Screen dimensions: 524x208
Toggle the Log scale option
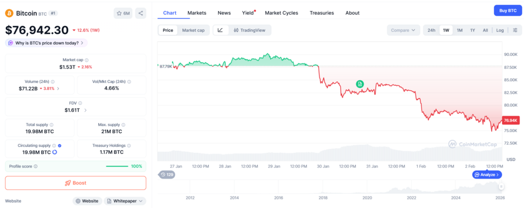[x=500, y=30]
